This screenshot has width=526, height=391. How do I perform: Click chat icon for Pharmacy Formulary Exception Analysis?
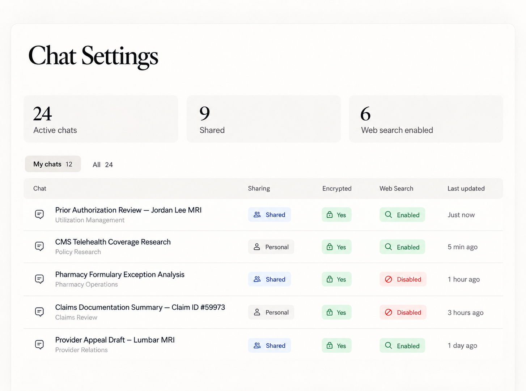click(x=39, y=279)
